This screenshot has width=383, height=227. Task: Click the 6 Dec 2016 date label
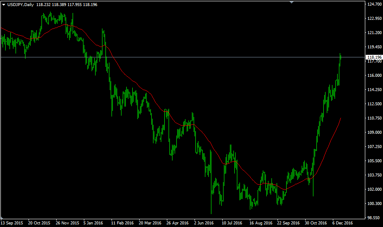pos(342,223)
